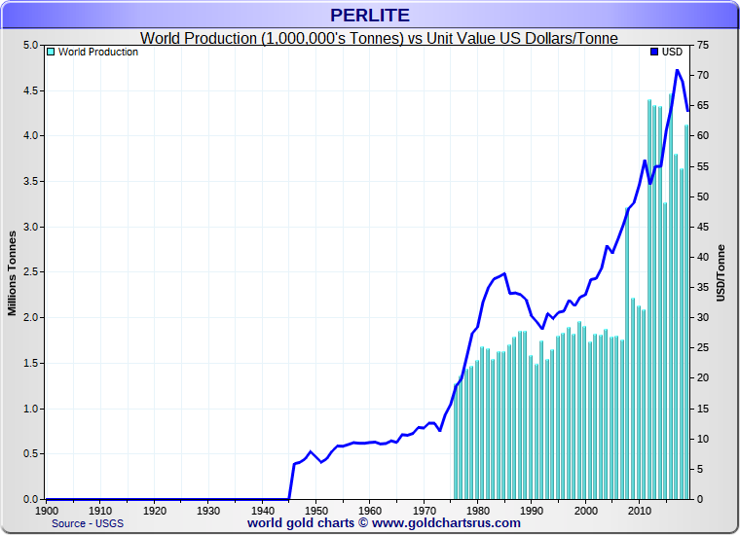Image resolution: width=740 pixels, height=535 pixels.
Task: Click the USD line peak around 1985
Action: pyautogui.click(x=505, y=273)
